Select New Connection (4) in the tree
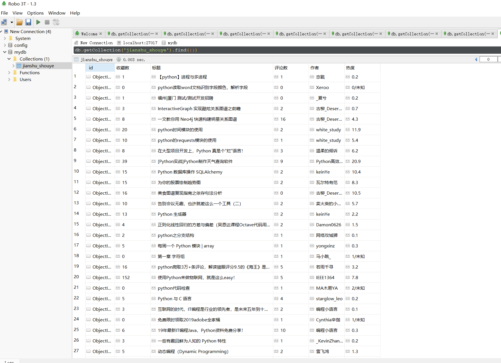The width and height of the screenshot is (501, 363). (31, 31)
